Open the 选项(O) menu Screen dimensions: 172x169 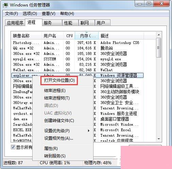pos(30,14)
